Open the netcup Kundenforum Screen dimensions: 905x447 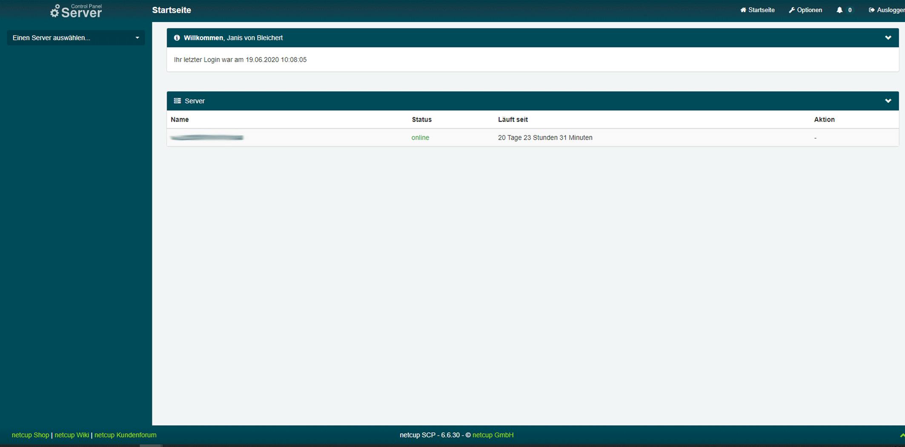[125, 435]
